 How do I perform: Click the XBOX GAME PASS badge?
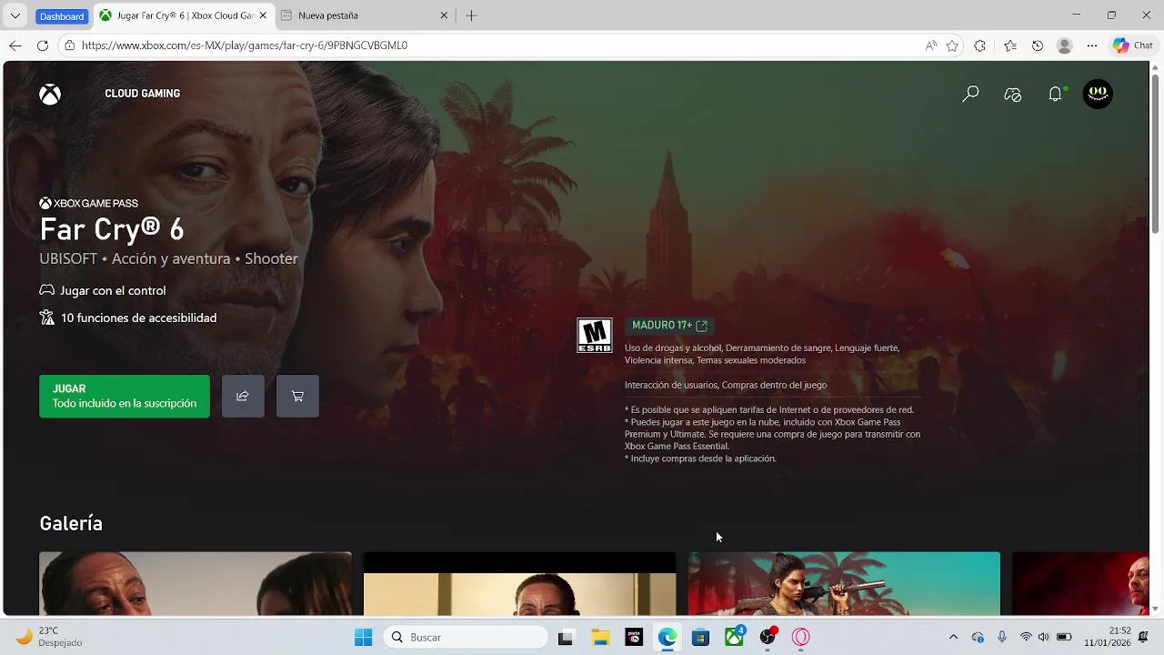pyautogui.click(x=89, y=204)
